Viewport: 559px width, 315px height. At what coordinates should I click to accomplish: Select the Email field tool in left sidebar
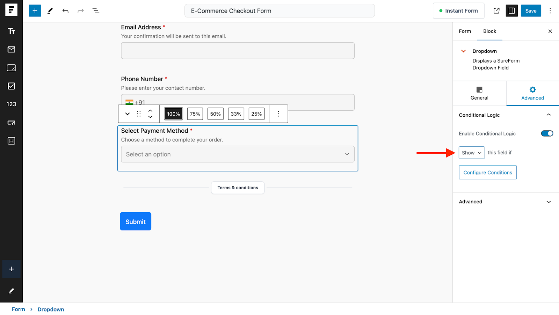(12, 50)
